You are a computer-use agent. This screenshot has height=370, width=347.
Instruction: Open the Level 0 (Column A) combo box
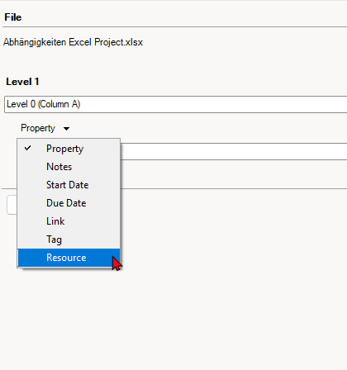[x=176, y=104]
